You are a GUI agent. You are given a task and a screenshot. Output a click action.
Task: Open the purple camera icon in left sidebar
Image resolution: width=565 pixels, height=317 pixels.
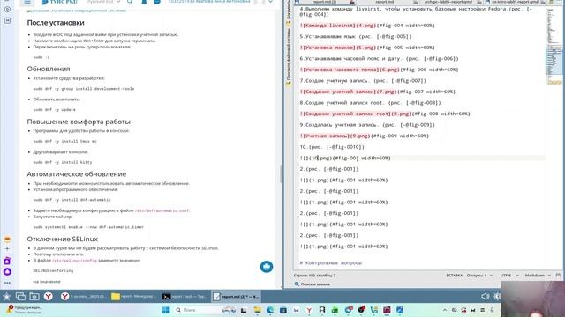[7, 261]
